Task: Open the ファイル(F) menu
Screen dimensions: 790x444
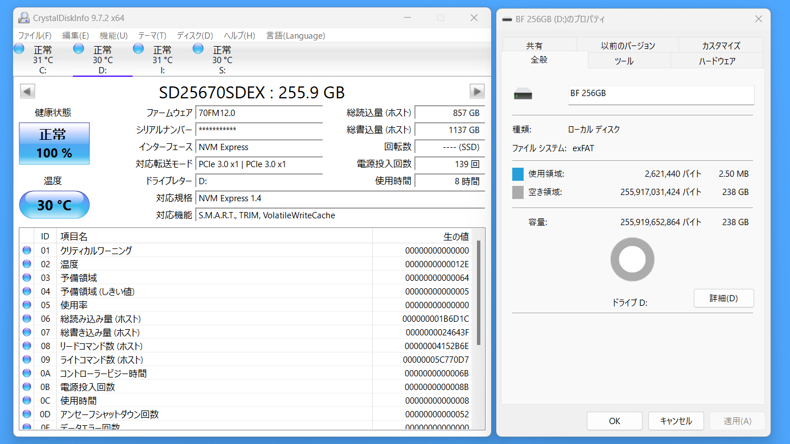Action: tap(35, 35)
